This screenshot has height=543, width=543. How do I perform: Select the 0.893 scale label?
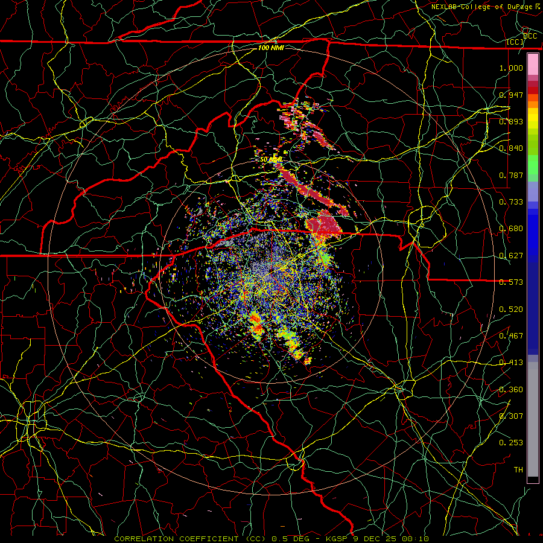511,121
